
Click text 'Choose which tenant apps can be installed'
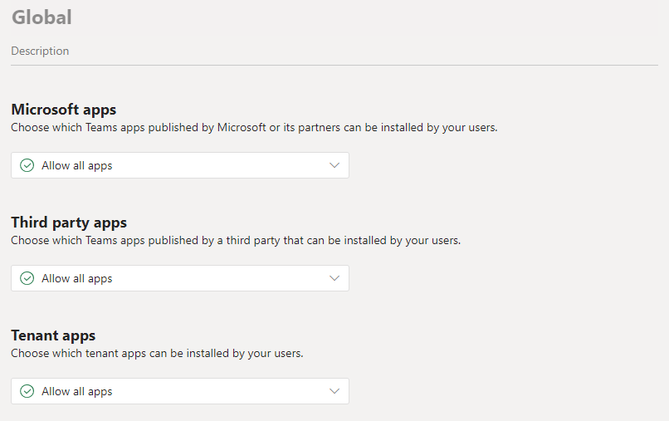click(x=157, y=354)
